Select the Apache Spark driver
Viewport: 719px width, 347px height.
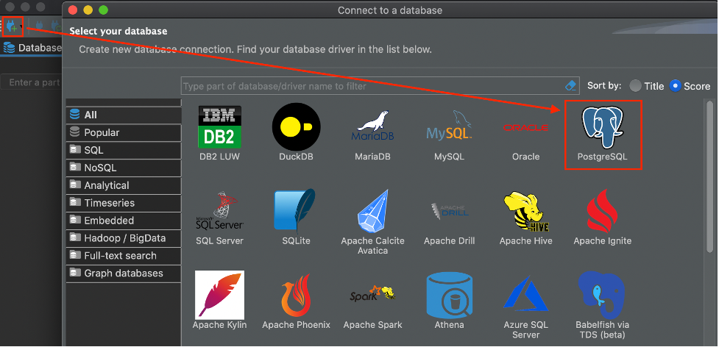372,293
